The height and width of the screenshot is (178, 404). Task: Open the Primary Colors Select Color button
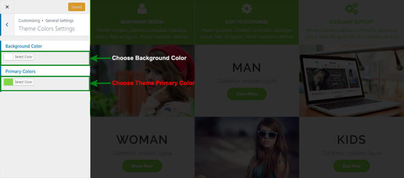(23, 82)
